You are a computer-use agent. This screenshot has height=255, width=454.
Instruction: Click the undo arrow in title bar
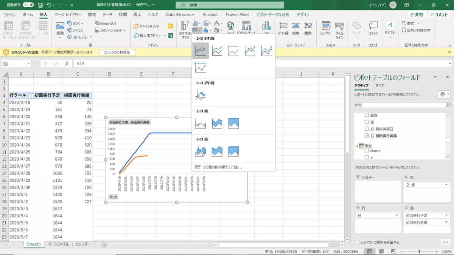(x=49, y=5)
